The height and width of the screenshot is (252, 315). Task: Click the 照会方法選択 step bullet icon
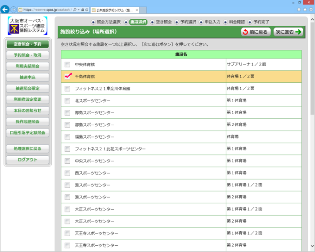pos(93,22)
